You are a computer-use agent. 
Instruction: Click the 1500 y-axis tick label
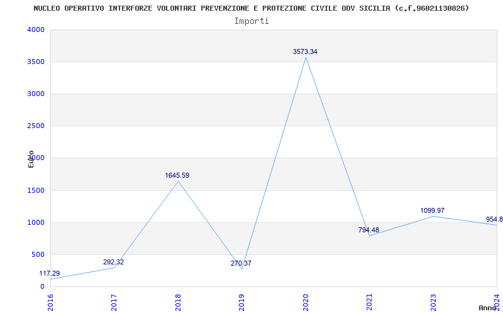36,190
